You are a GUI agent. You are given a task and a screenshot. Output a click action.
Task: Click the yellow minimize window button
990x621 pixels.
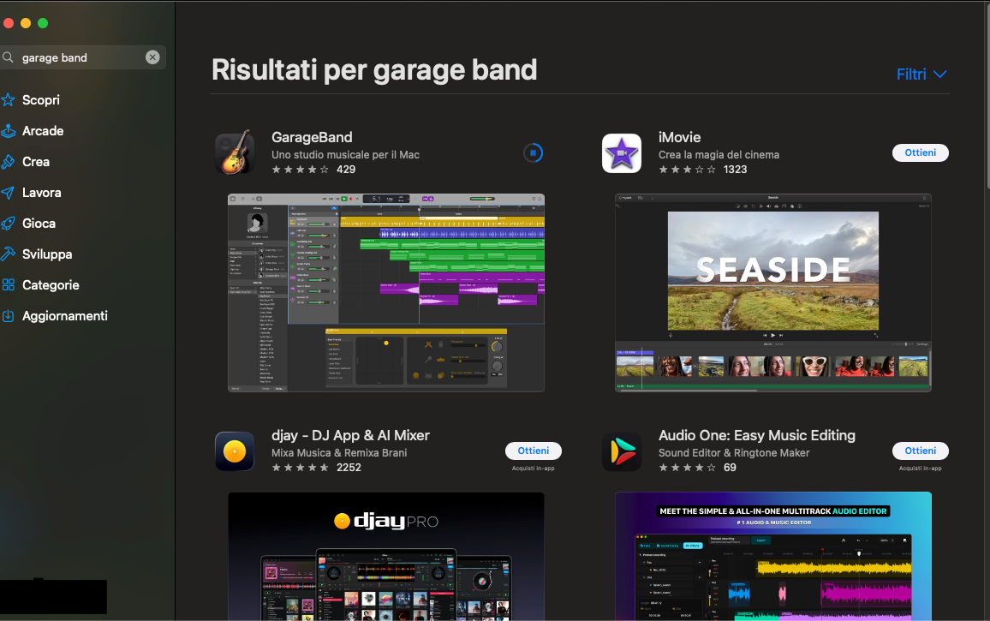point(25,23)
